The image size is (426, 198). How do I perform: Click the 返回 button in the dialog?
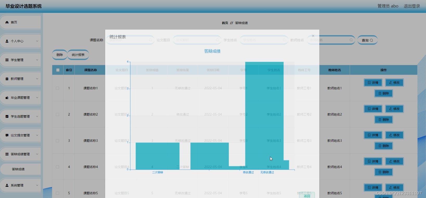click(307, 196)
